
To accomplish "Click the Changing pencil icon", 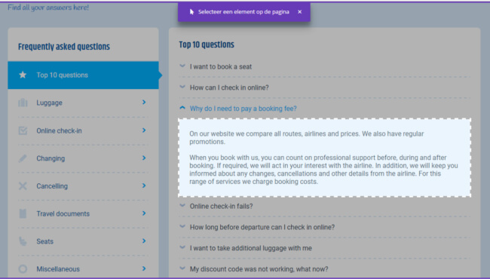I will tap(23, 158).
